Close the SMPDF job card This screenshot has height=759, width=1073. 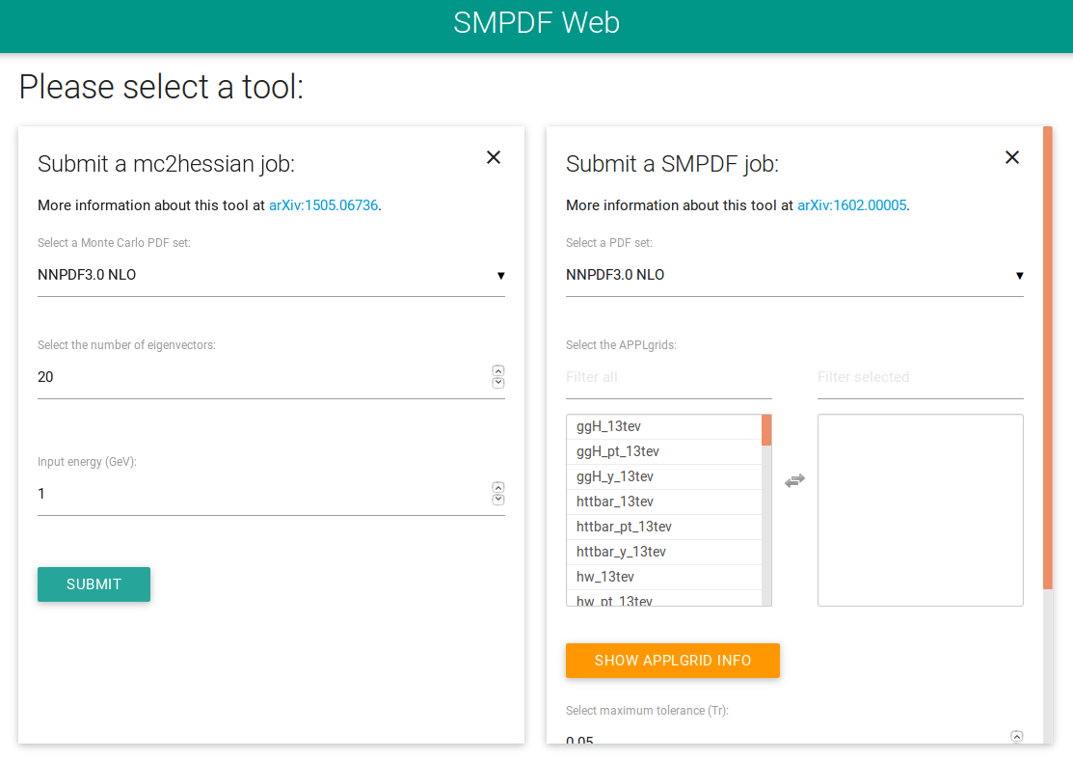tap(1012, 157)
